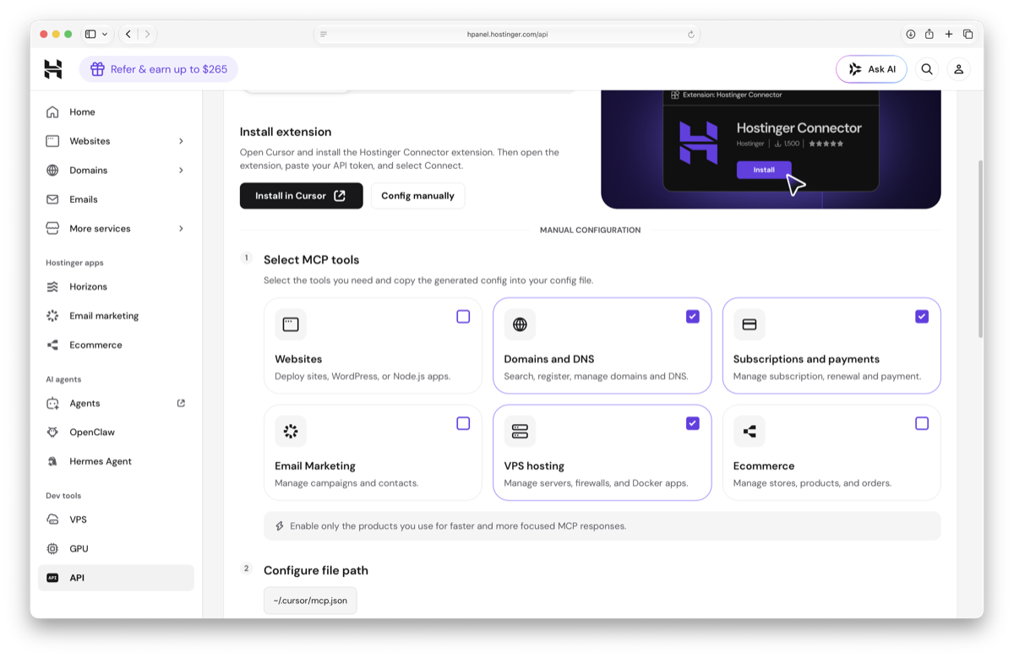Click the More services icon

point(52,228)
